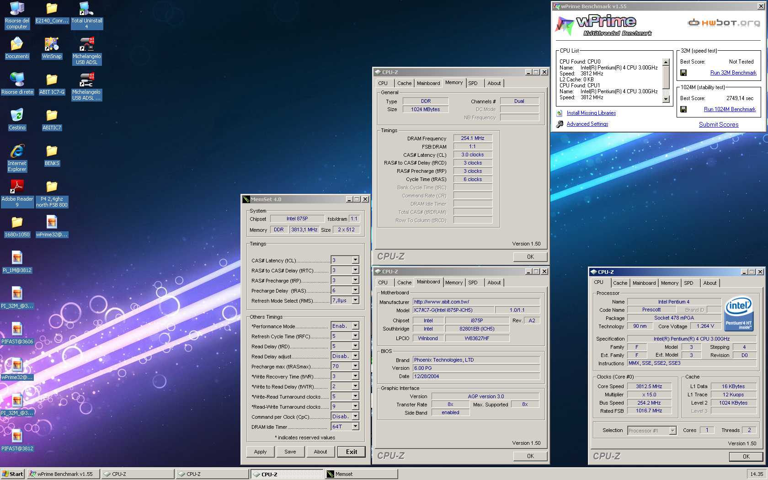
Task: Open the Precharge max (tRASmax) dropdown
Action: (355, 366)
